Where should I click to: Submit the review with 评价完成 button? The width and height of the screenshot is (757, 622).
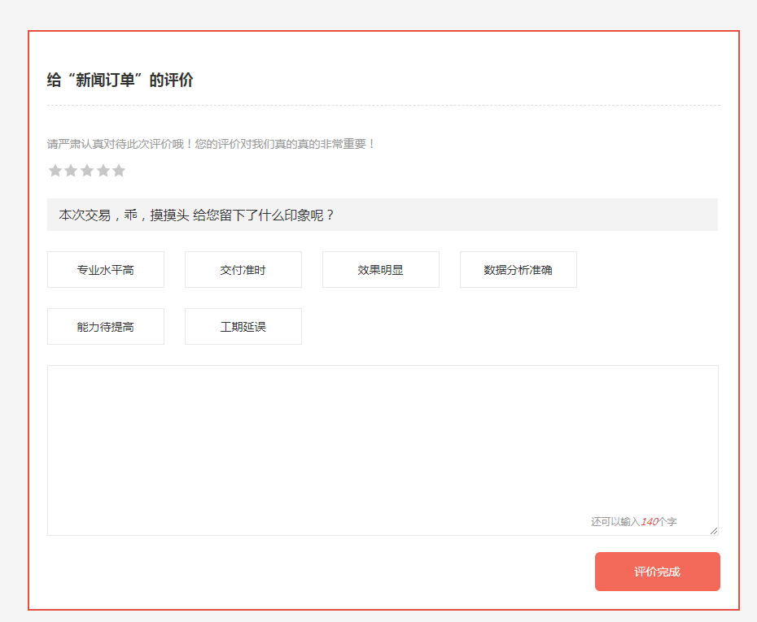tap(658, 572)
